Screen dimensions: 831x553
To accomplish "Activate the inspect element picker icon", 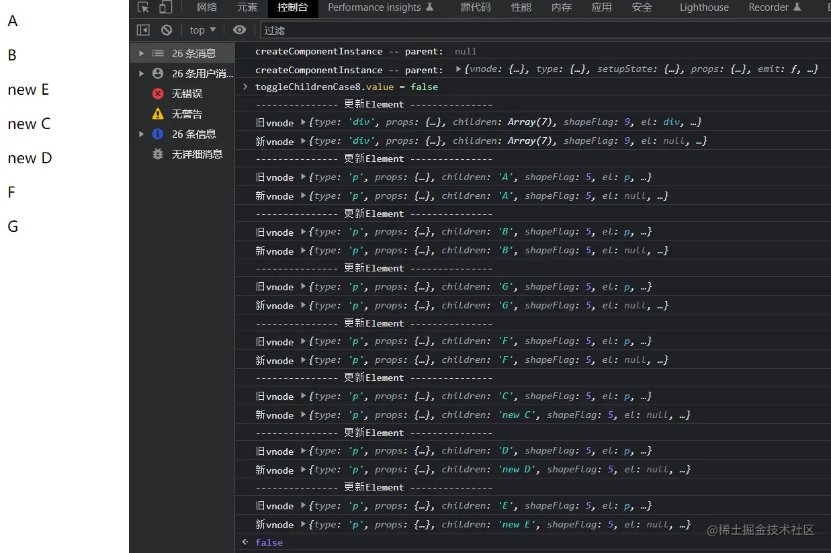I will 143,7.
